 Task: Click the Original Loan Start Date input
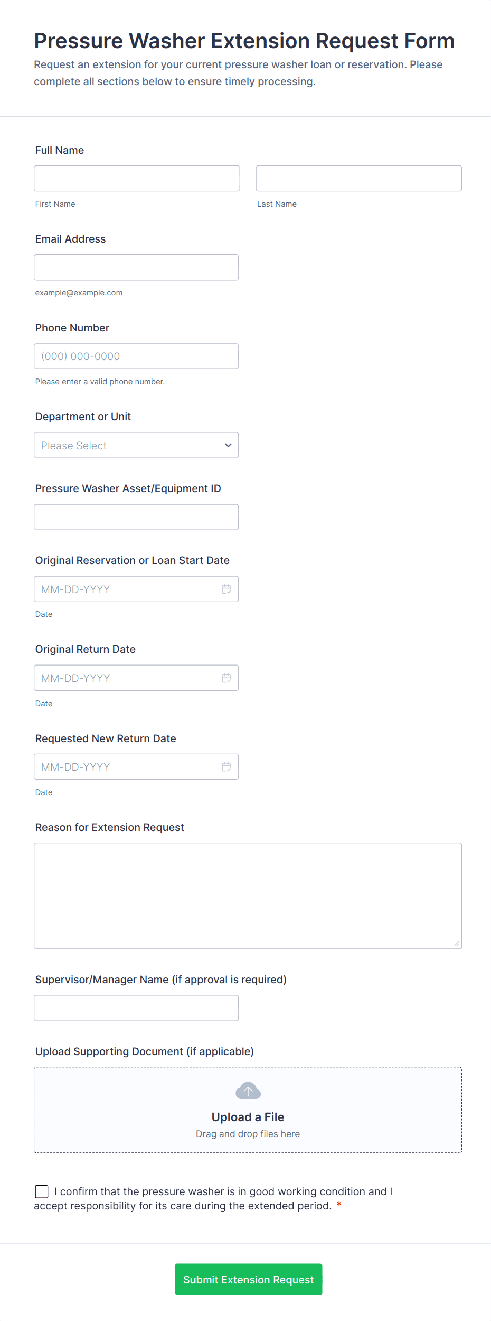[127, 589]
